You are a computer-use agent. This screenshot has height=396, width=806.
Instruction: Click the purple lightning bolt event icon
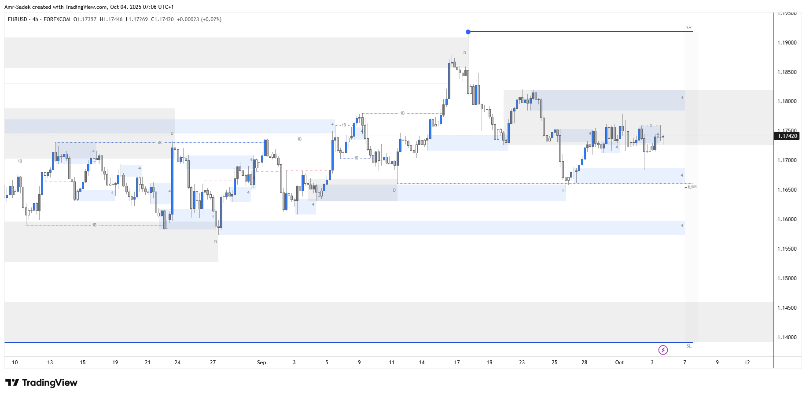pyautogui.click(x=663, y=350)
